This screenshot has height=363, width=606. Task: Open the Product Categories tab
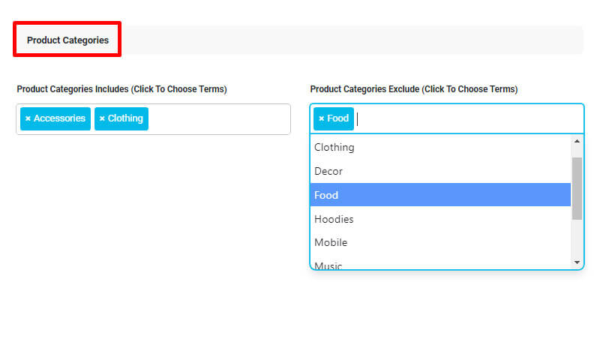click(67, 40)
